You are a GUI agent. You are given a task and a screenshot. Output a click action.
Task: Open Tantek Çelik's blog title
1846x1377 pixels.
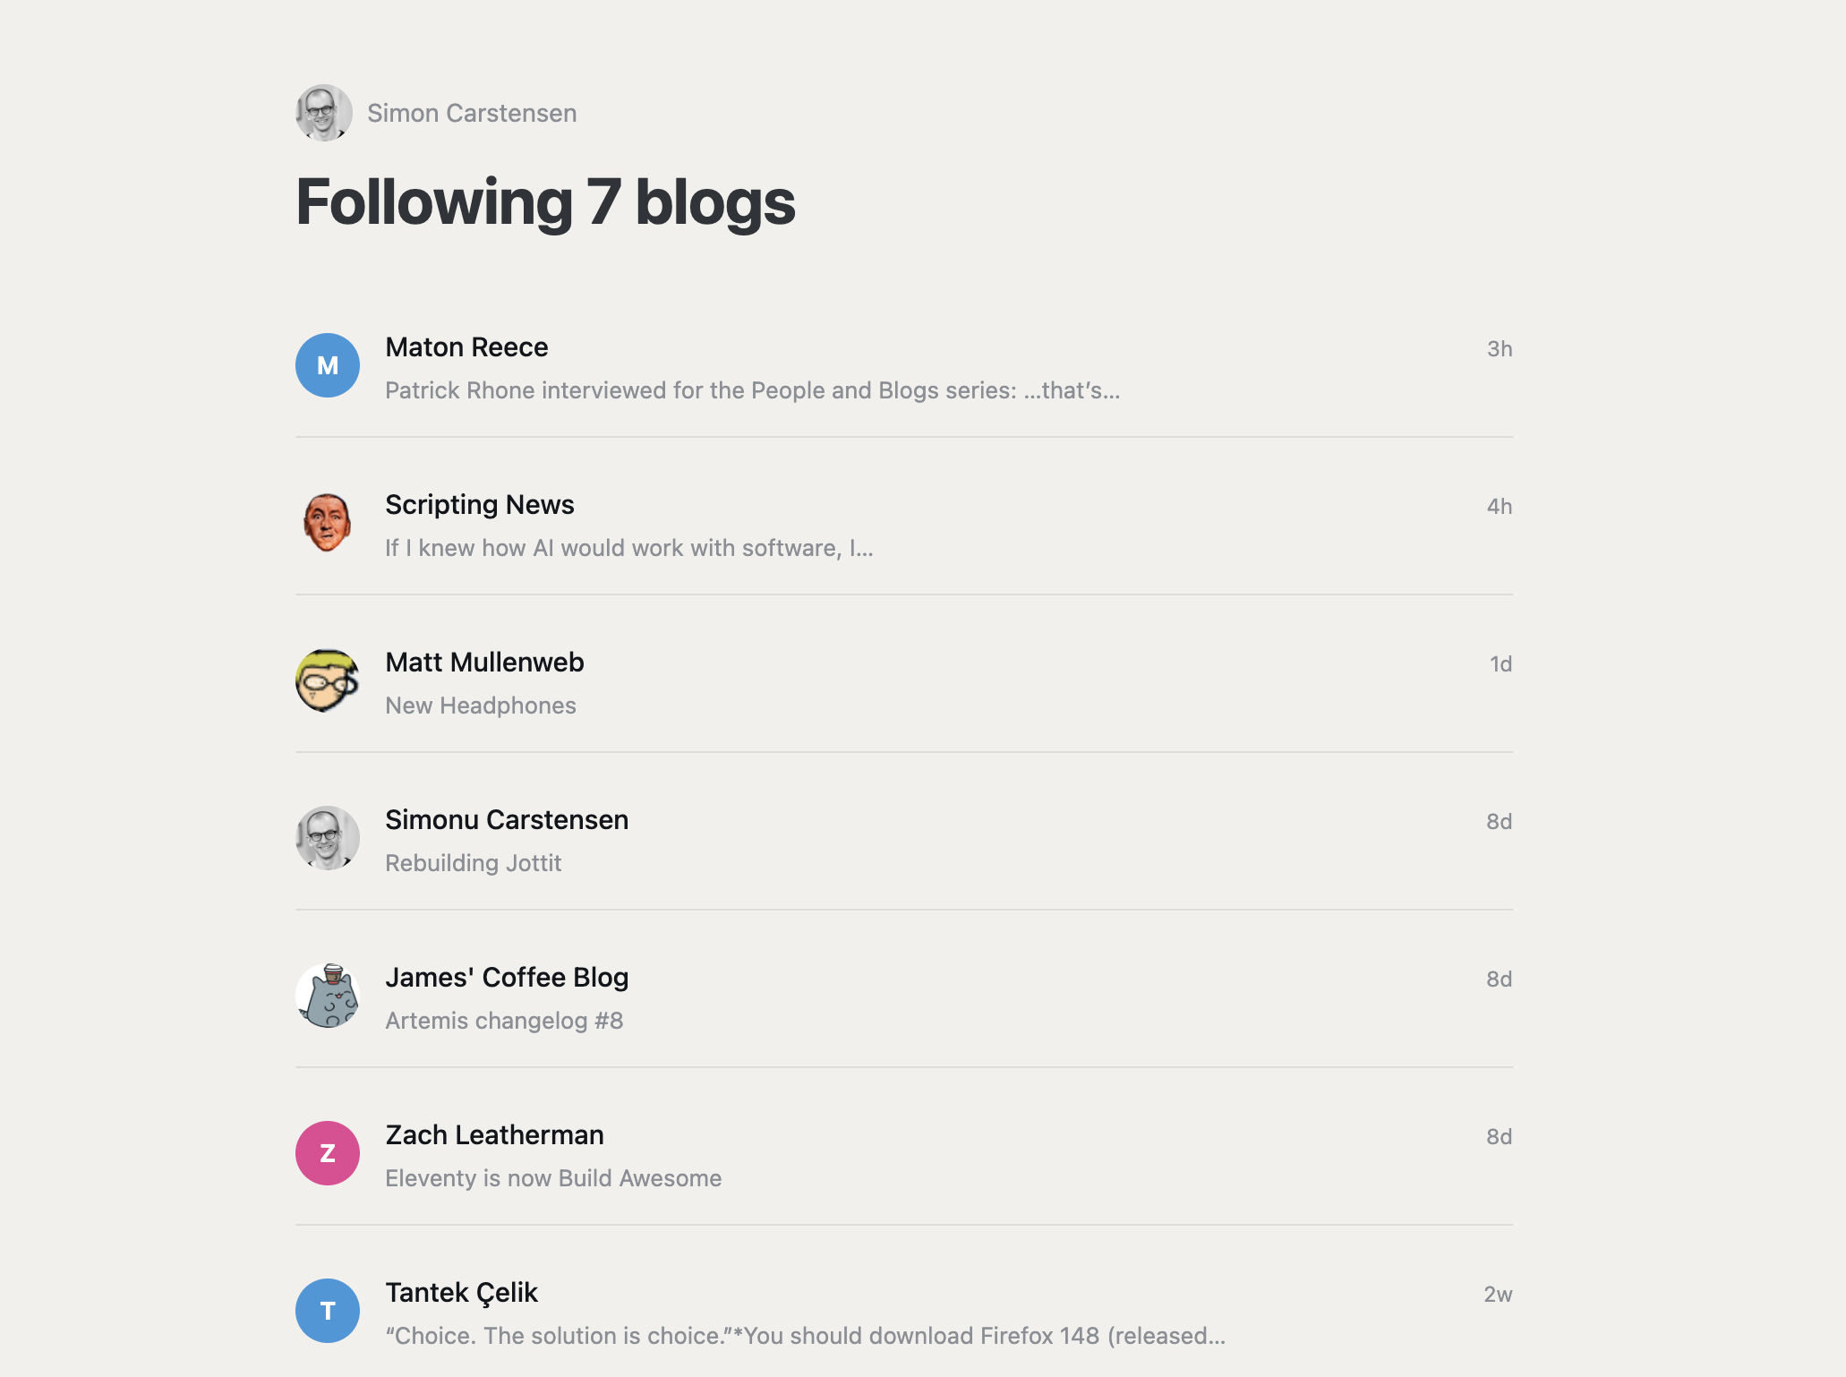461,1293
